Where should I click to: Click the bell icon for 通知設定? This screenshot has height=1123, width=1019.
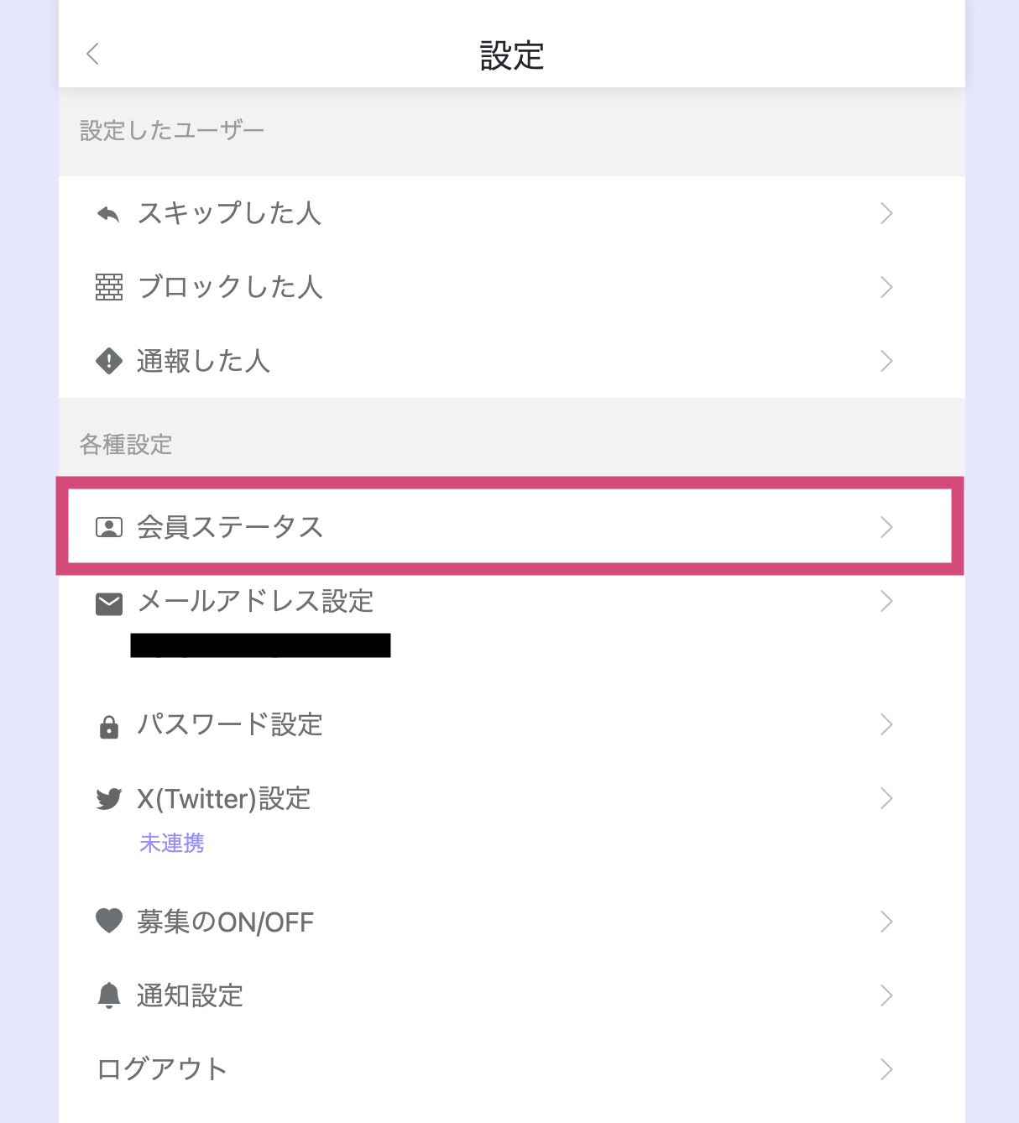point(109,995)
